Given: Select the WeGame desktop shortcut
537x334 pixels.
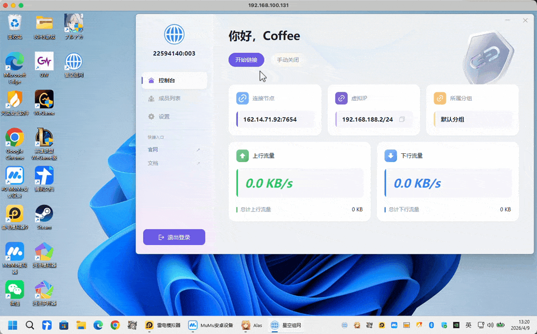Looking at the screenshot, I should tap(44, 103).
